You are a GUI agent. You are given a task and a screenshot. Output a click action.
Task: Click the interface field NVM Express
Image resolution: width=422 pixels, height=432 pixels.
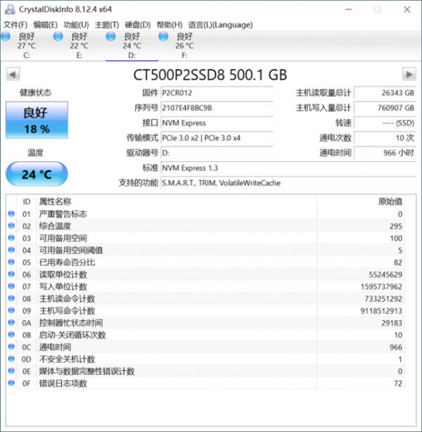click(x=217, y=123)
